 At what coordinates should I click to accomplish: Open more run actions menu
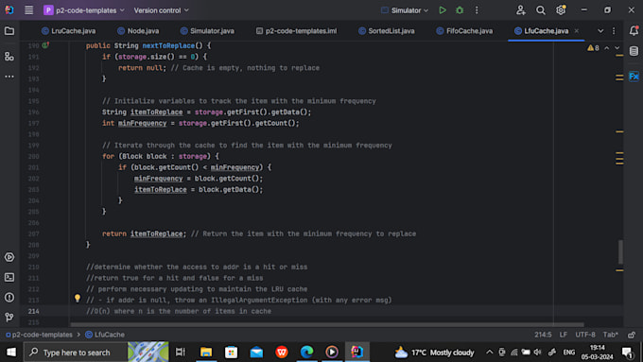pyautogui.click(x=477, y=10)
